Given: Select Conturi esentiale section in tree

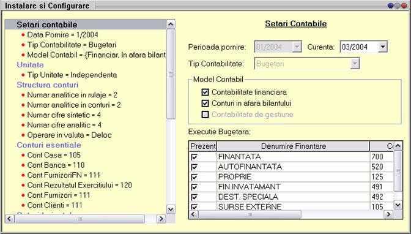Looking at the screenshot, I should (x=49, y=145).
